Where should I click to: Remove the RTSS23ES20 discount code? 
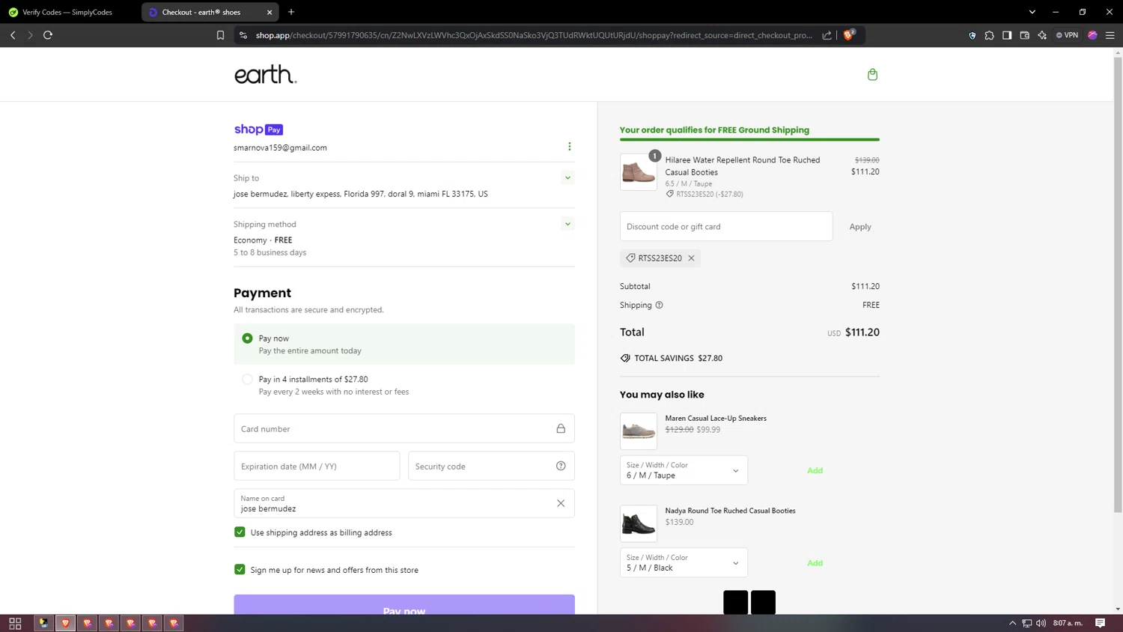[x=691, y=258]
